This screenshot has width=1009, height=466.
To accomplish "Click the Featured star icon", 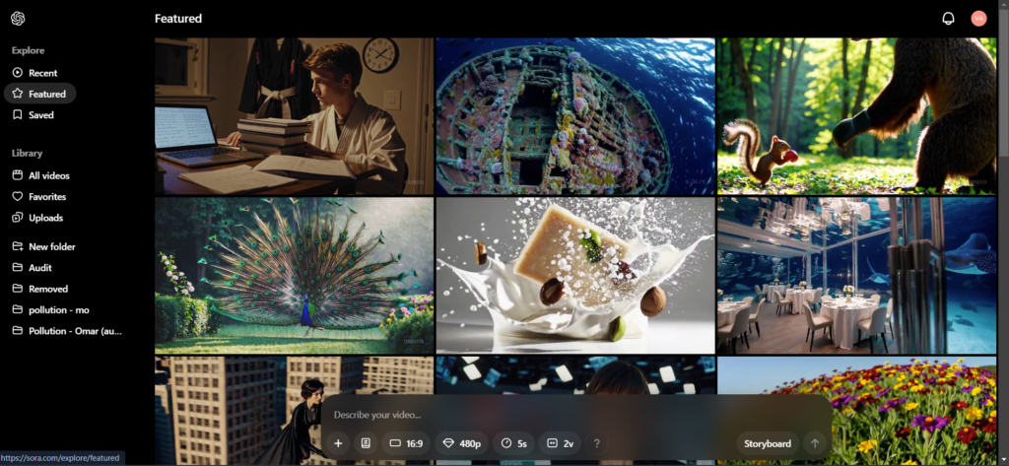I will click(18, 94).
